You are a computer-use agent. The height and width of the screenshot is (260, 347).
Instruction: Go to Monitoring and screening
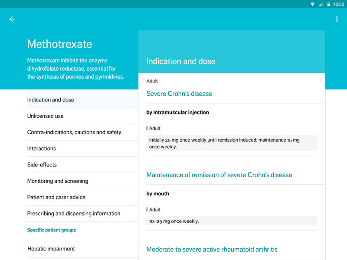click(83, 181)
